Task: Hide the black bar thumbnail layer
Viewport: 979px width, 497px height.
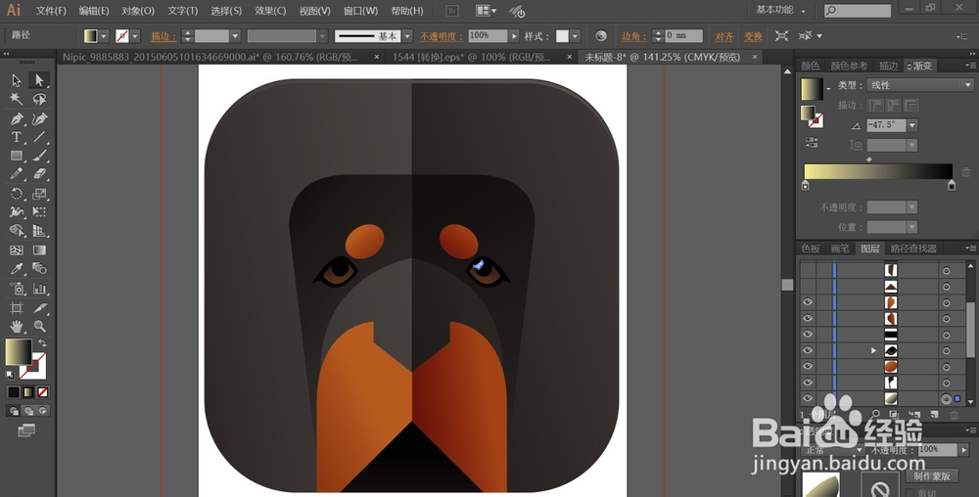Action: pyautogui.click(x=808, y=335)
